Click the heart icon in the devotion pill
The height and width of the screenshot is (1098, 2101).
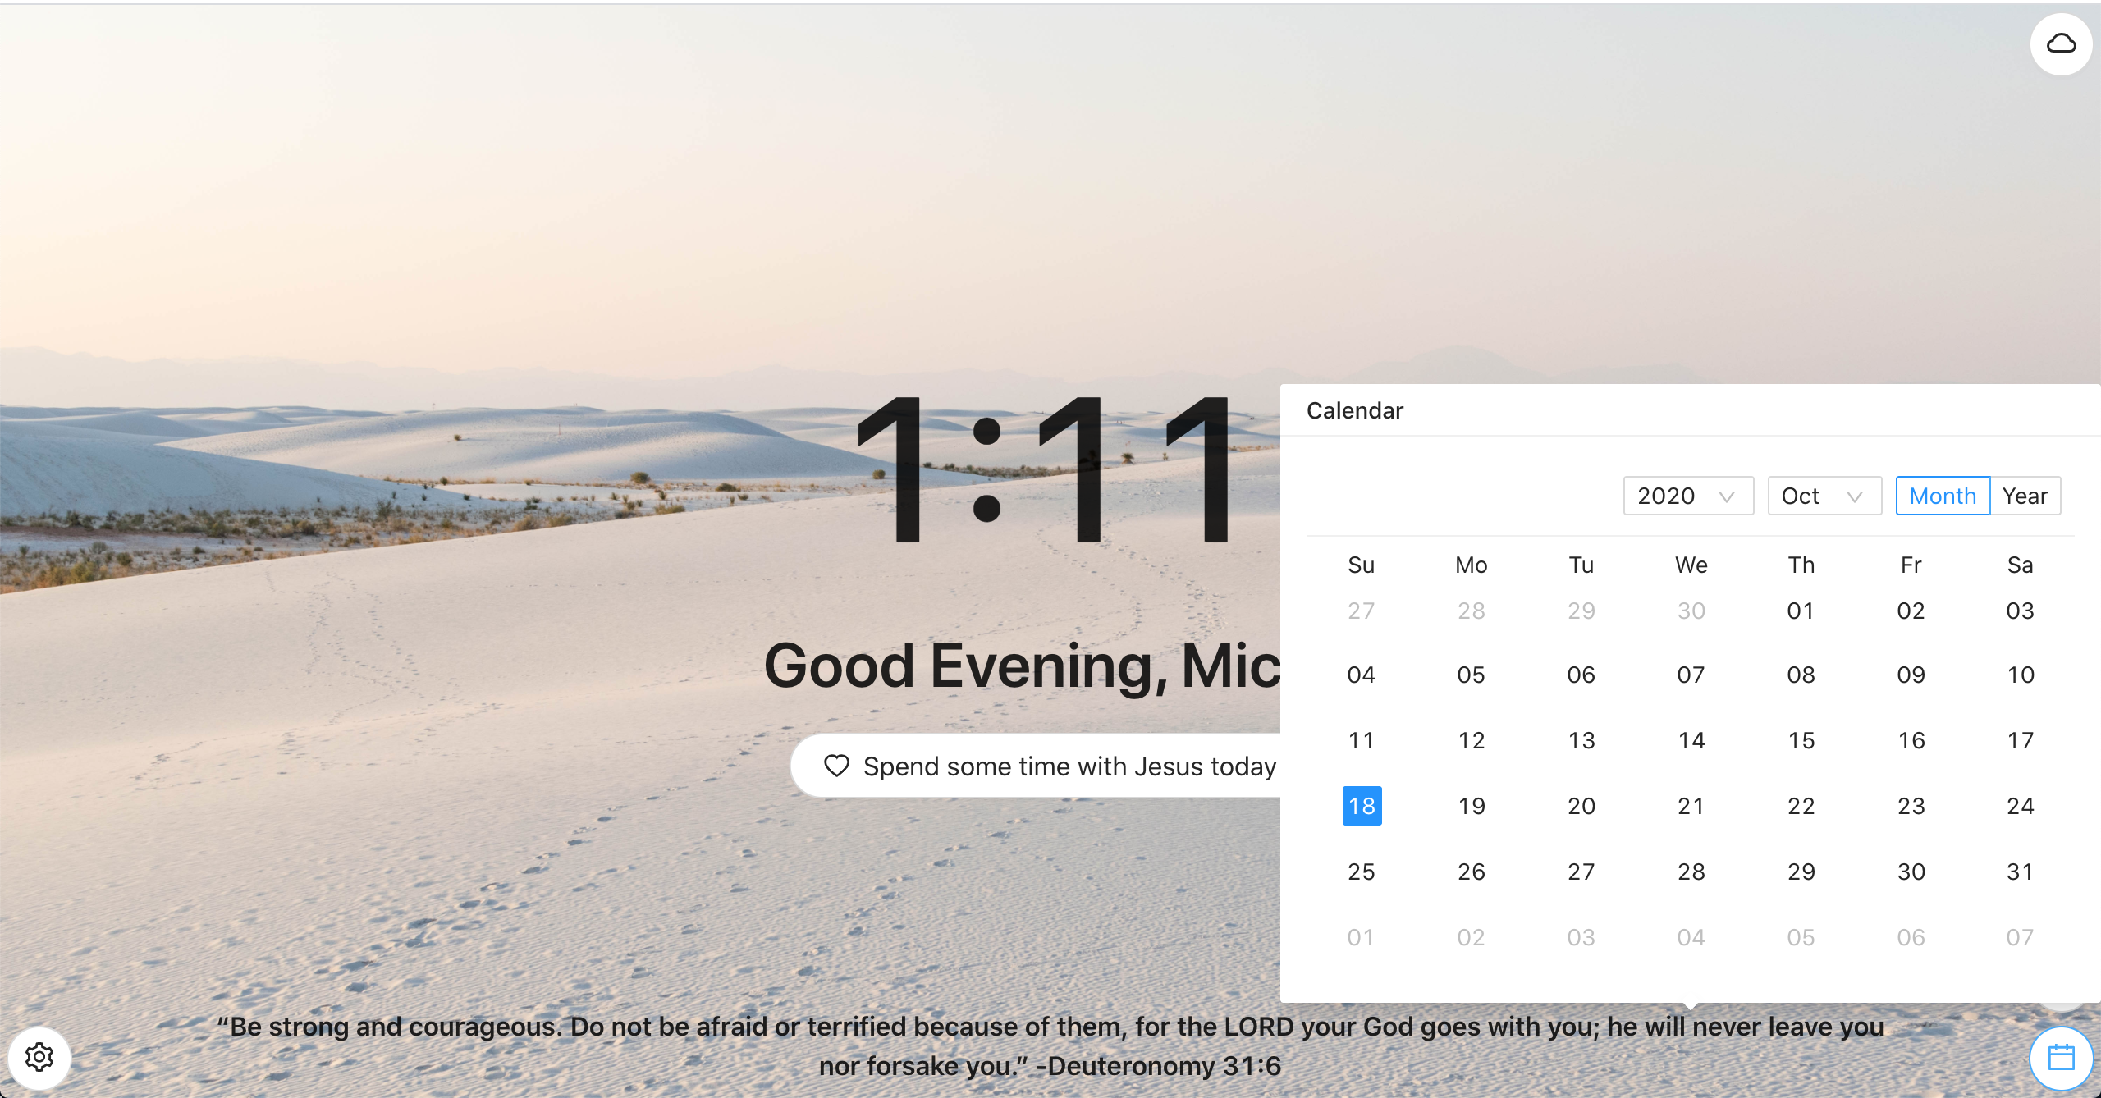click(x=836, y=766)
